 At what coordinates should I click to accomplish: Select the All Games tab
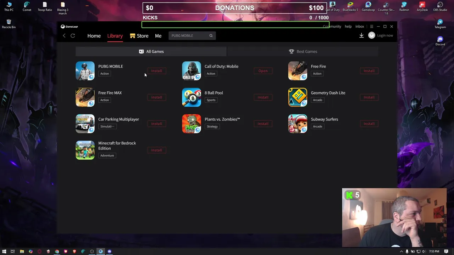tap(151, 51)
